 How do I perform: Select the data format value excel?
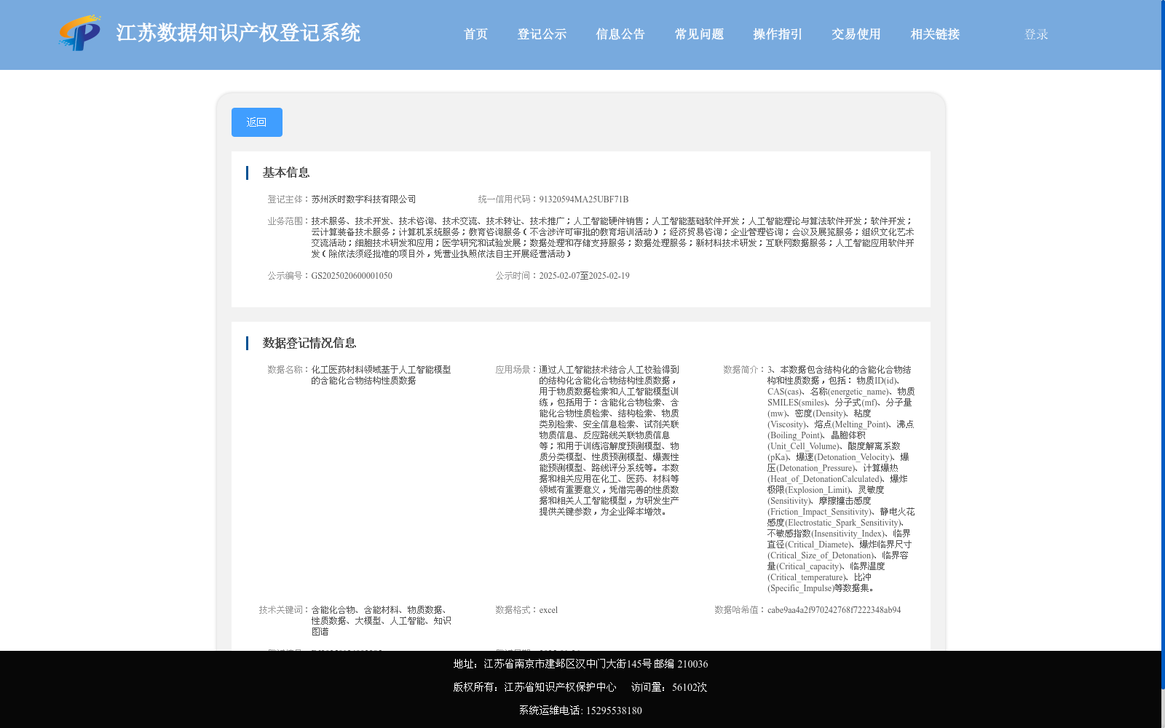[x=548, y=610]
